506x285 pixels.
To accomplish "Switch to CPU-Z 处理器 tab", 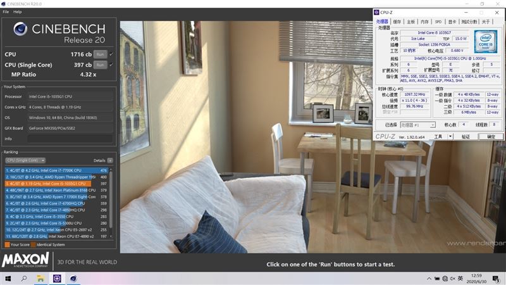I will pos(382,22).
